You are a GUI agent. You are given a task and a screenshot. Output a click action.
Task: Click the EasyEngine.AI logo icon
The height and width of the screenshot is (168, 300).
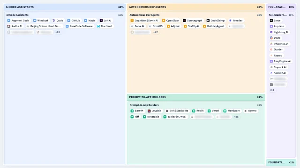tap(271, 61)
